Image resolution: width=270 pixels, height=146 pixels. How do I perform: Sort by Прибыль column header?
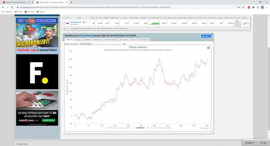click(143, 18)
